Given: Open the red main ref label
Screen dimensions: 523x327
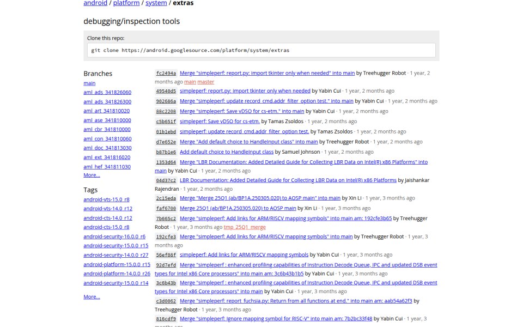Looking at the screenshot, I should [190, 82].
